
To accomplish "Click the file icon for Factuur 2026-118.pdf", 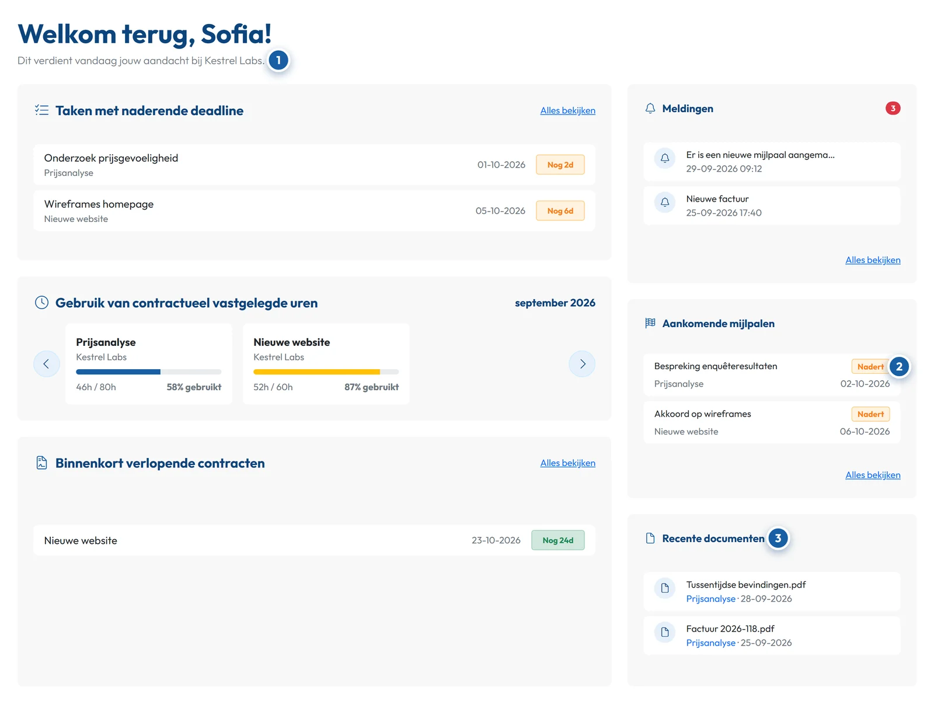I will click(x=665, y=632).
